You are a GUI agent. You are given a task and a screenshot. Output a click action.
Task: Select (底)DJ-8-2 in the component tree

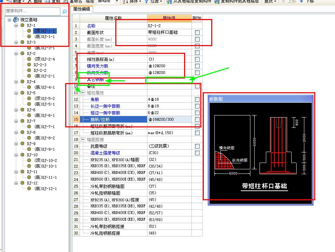45,138
